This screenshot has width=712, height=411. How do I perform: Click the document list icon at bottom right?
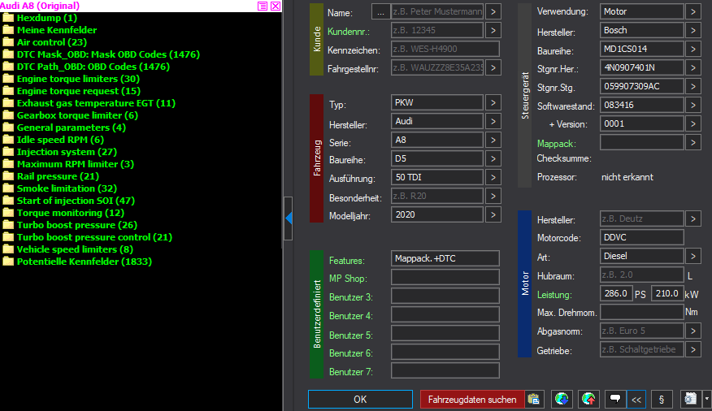point(691,399)
